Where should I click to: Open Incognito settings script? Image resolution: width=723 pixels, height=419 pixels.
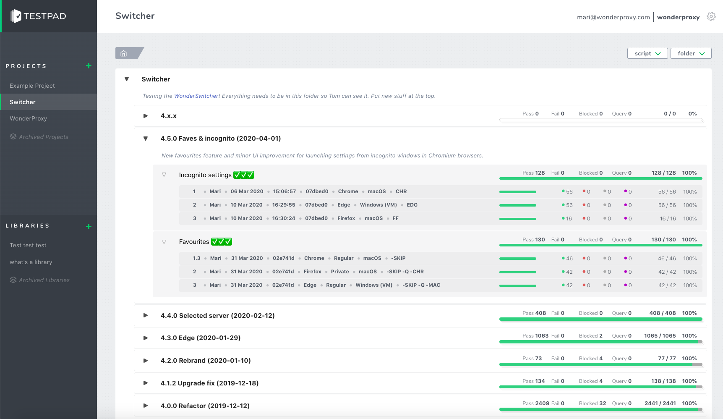[x=205, y=175]
